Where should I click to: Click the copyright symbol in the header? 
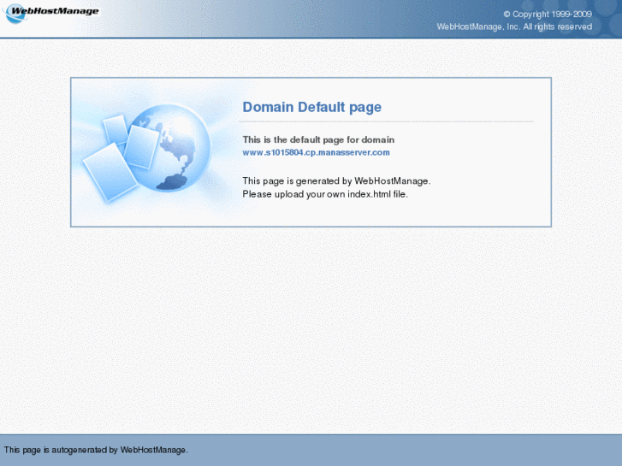pyautogui.click(x=506, y=15)
